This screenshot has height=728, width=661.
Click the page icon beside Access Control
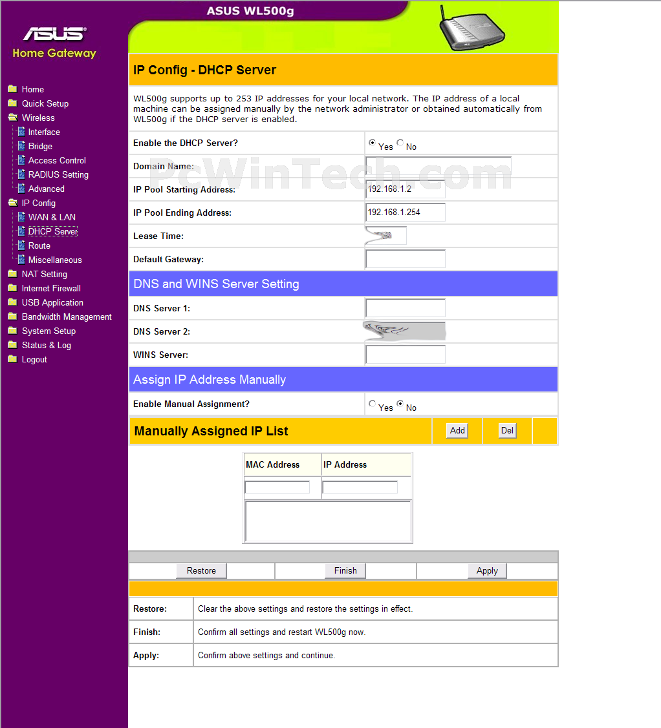pyautogui.click(x=21, y=160)
